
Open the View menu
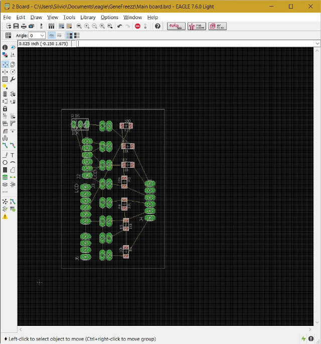coord(53,18)
